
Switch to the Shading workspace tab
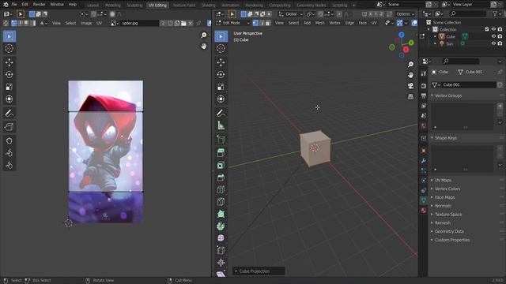click(x=209, y=6)
